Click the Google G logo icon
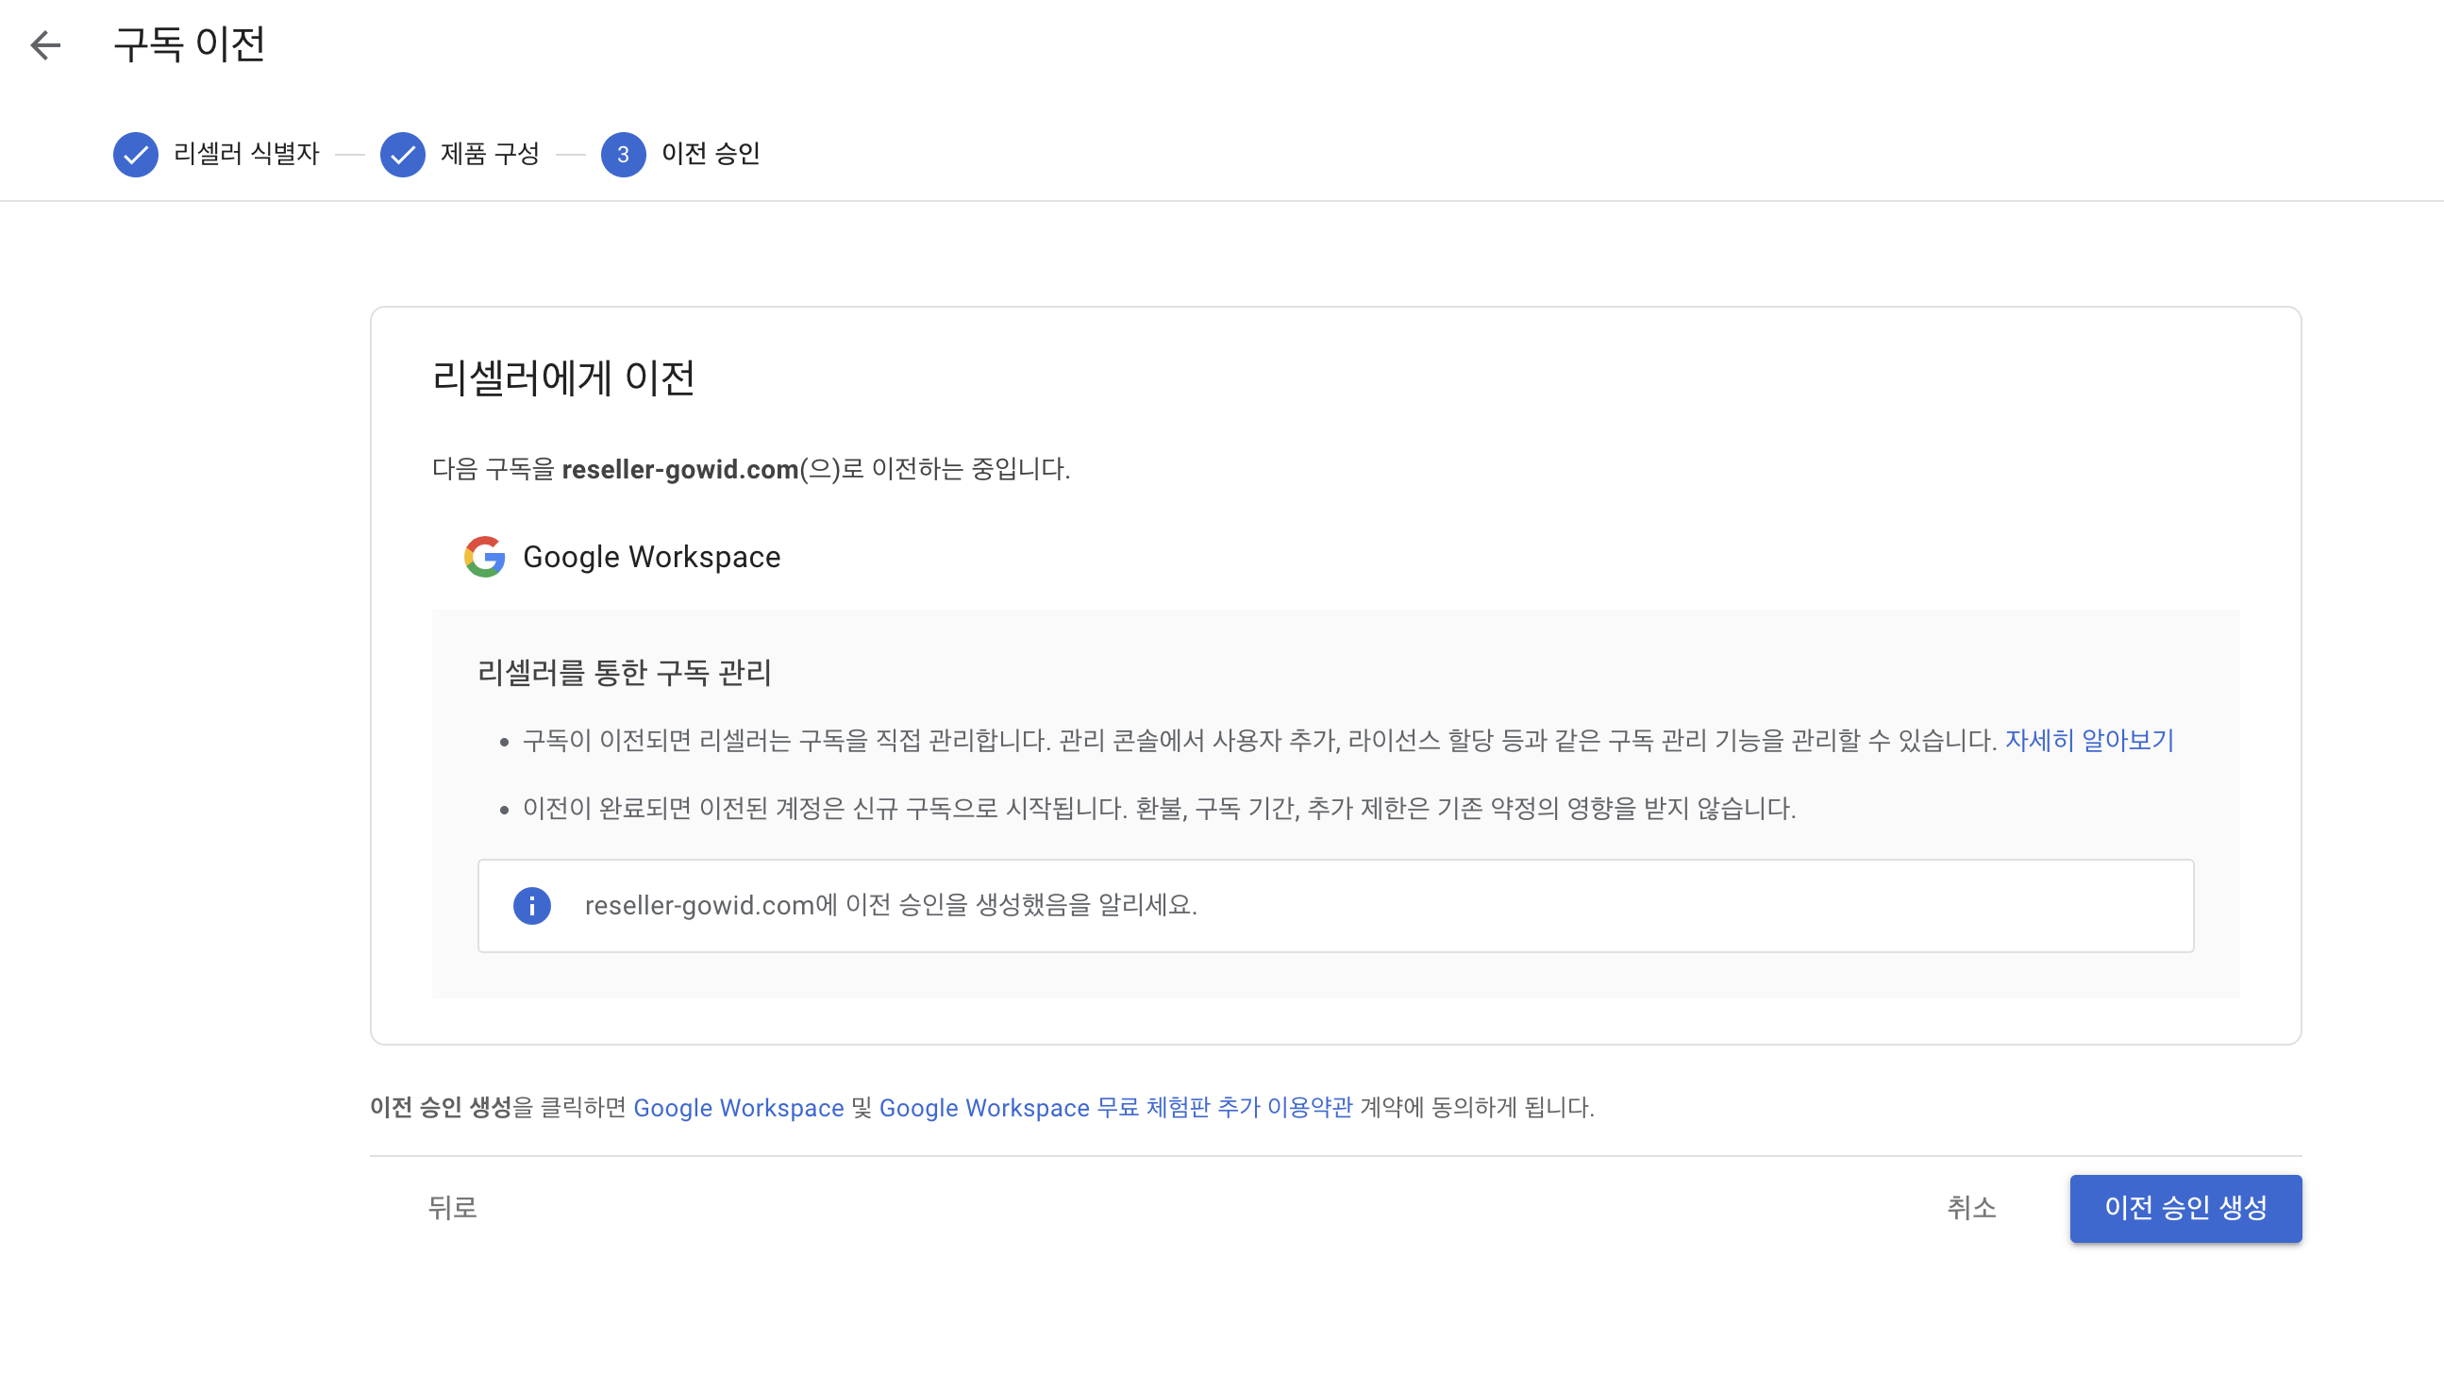The width and height of the screenshot is (2444, 1374). click(x=484, y=557)
